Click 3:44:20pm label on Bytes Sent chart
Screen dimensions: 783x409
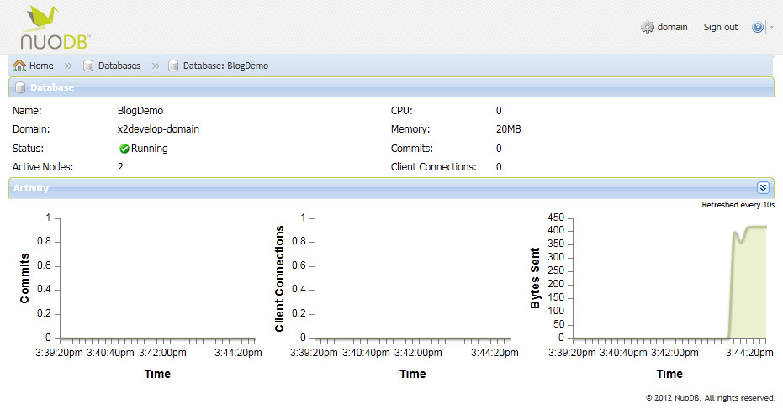(749, 353)
